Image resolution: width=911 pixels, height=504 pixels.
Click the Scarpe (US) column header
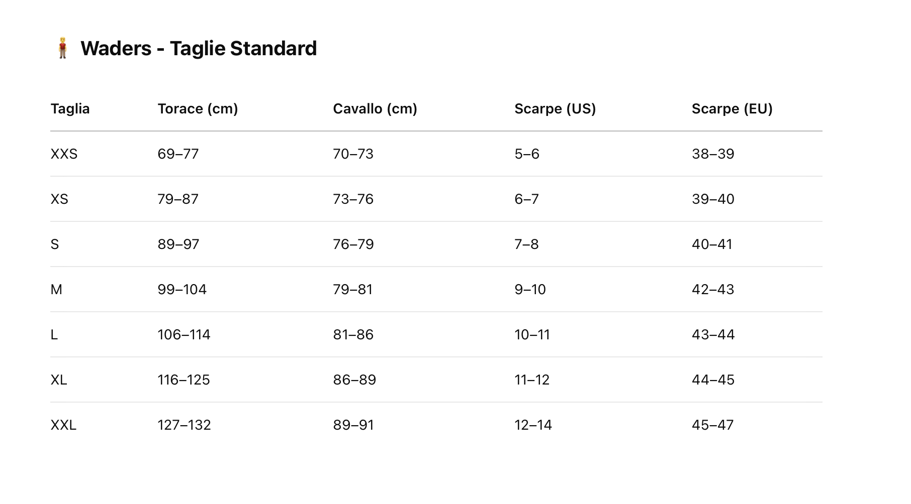(555, 109)
